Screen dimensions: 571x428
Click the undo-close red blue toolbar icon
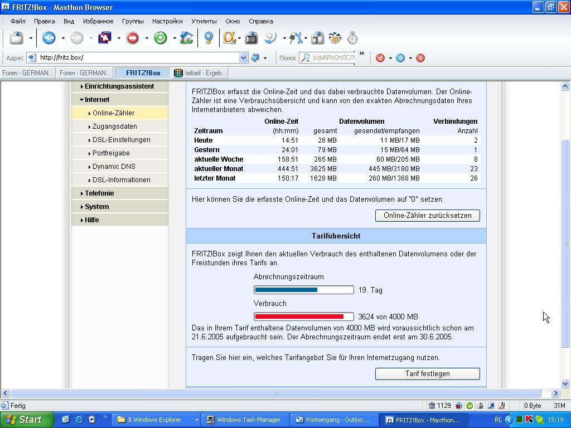105,38
